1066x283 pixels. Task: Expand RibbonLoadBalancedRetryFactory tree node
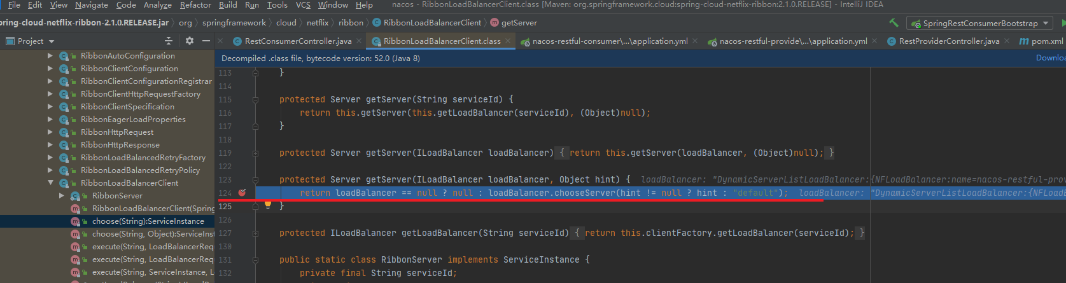[50, 158]
